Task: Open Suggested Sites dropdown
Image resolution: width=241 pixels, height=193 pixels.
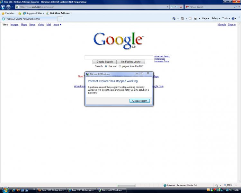Action: (33, 13)
